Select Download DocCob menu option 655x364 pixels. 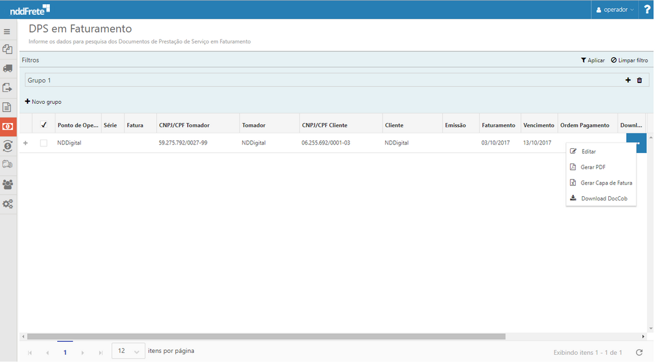603,198
